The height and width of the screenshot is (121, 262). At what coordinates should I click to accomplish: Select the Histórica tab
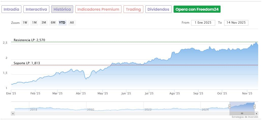[62, 9]
